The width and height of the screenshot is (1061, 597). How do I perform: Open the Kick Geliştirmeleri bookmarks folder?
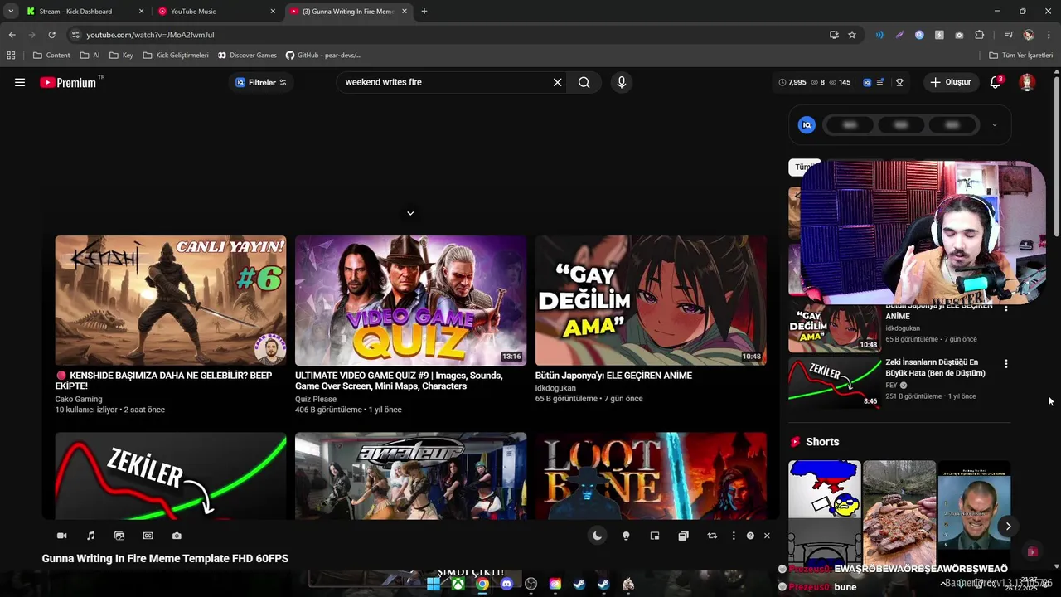coord(176,56)
